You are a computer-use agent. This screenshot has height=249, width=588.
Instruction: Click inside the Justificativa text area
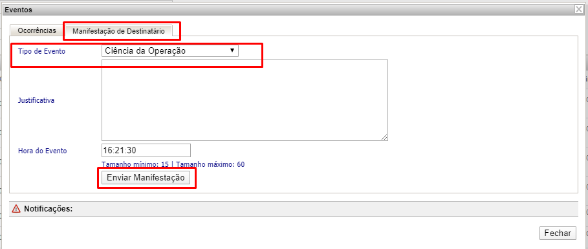click(x=245, y=100)
